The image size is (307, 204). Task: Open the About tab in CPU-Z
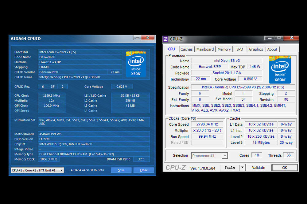click(x=272, y=49)
